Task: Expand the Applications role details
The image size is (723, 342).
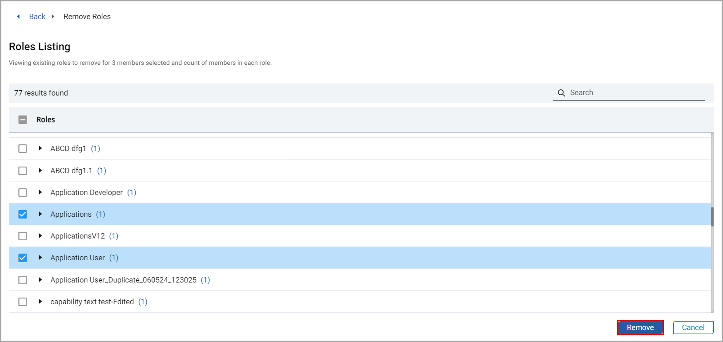Action: [x=40, y=214]
